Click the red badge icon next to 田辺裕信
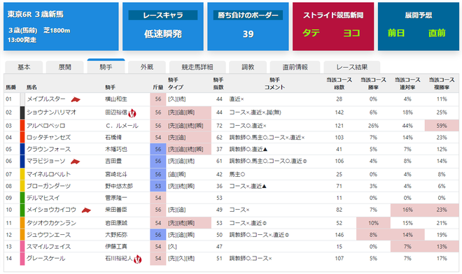Viewport: 462px width, 274px height. click(132, 113)
